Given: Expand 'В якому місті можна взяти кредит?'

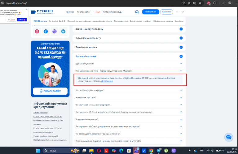Looking at the screenshot, I should tap(129, 105).
